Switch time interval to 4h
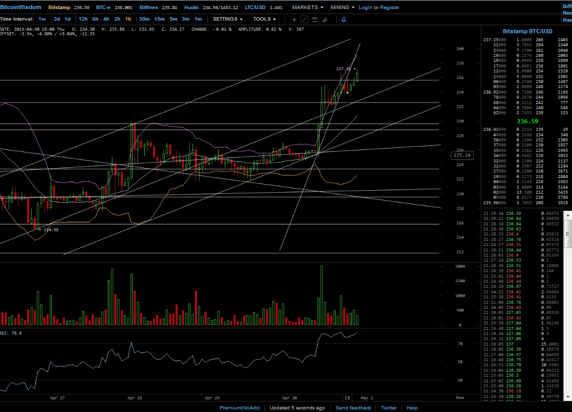 [x=106, y=19]
